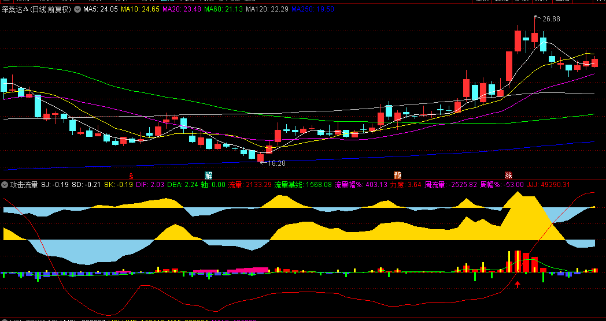Select the candlestick at the 18.28 low
Viewport: 606px width, 321px height.
click(260, 156)
